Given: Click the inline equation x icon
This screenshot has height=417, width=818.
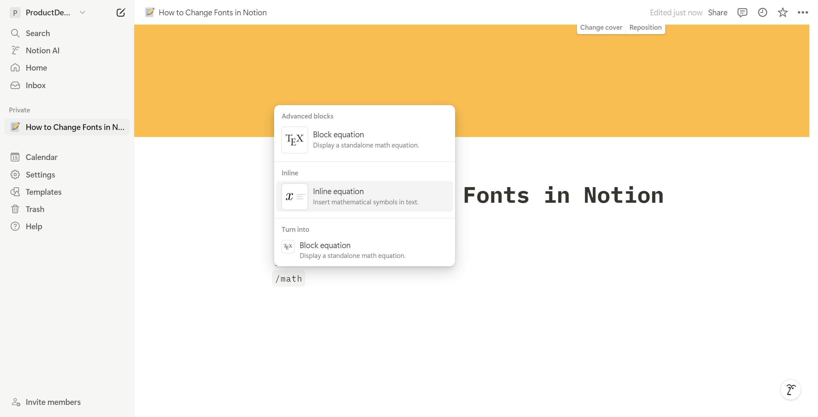Looking at the screenshot, I should 294,196.
